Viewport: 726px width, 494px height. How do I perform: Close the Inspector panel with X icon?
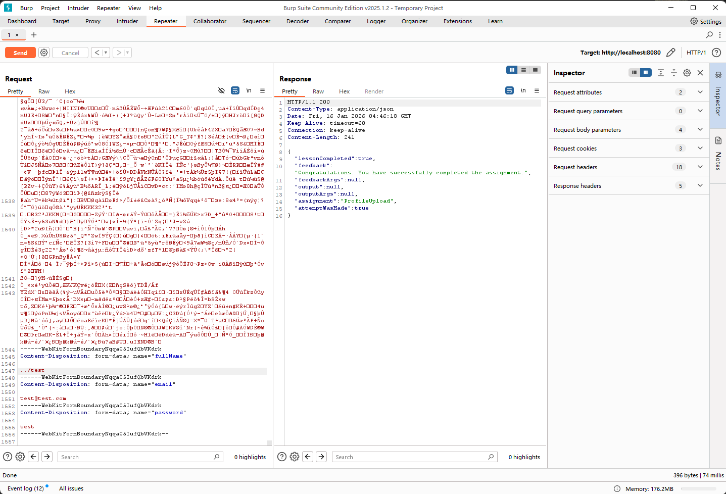[700, 73]
